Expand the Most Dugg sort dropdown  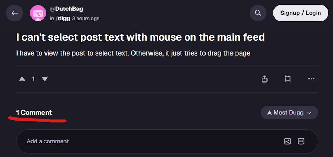(289, 113)
